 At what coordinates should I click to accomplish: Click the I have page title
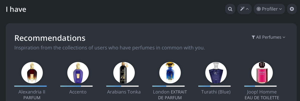(x=16, y=9)
